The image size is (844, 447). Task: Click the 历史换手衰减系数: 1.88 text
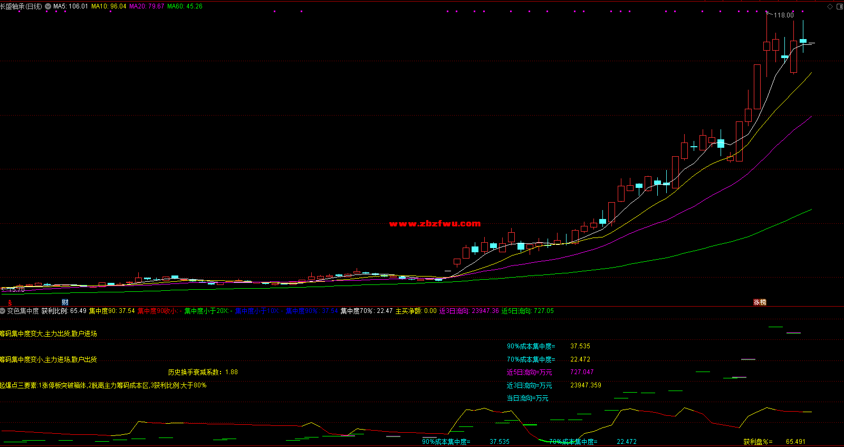click(203, 372)
